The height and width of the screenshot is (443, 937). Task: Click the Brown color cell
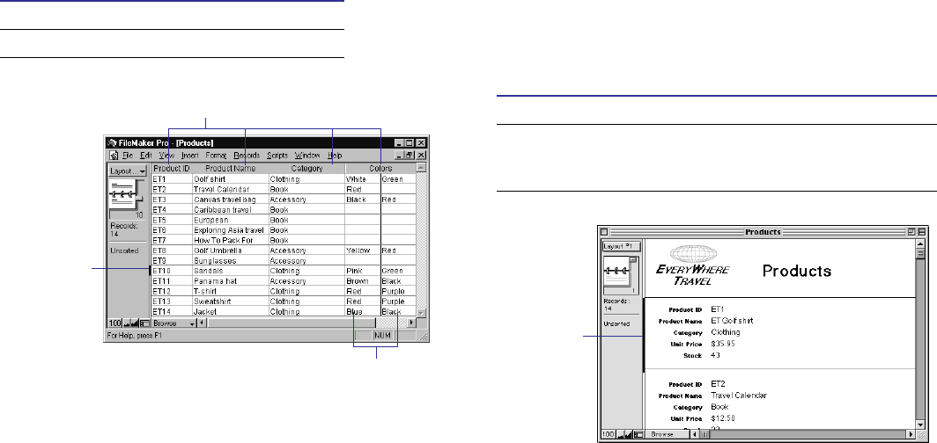click(362, 281)
